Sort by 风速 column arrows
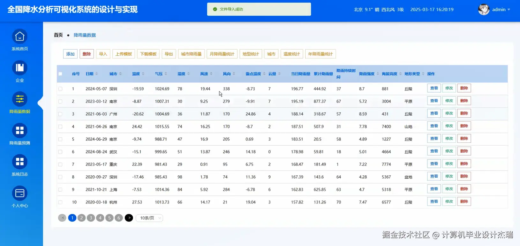The image size is (520, 246). [x=211, y=74]
